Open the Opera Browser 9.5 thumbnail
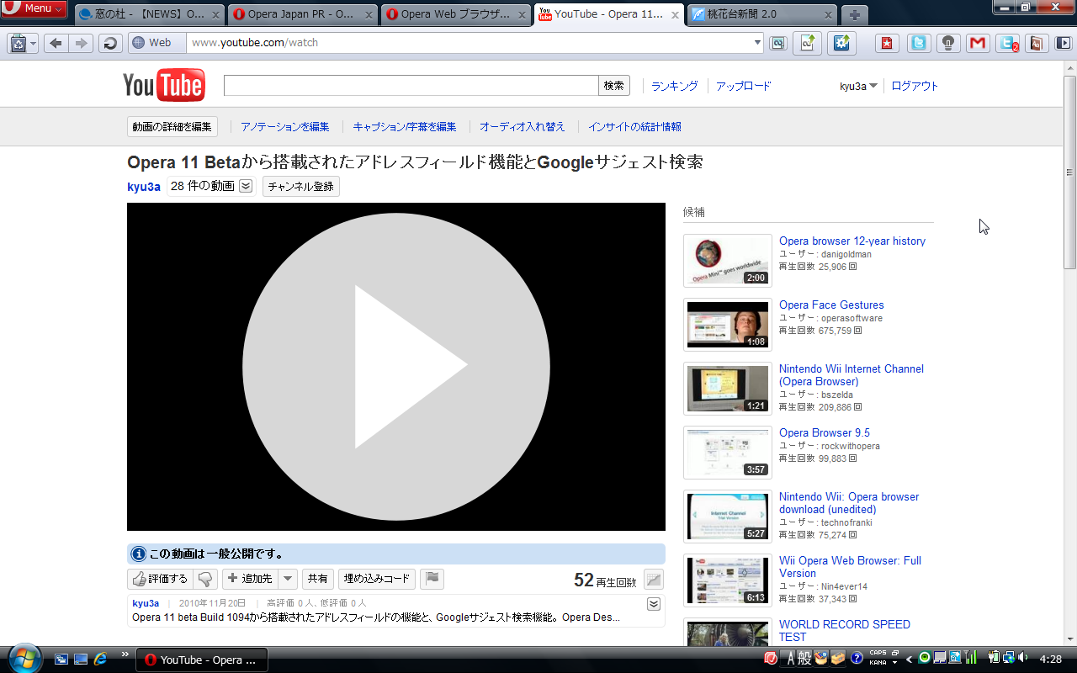Image resolution: width=1077 pixels, height=673 pixels. 728,453
